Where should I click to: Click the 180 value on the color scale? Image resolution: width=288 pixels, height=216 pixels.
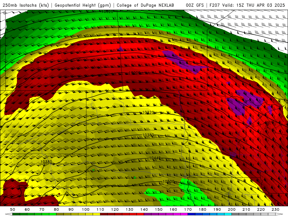tap(202, 210)
